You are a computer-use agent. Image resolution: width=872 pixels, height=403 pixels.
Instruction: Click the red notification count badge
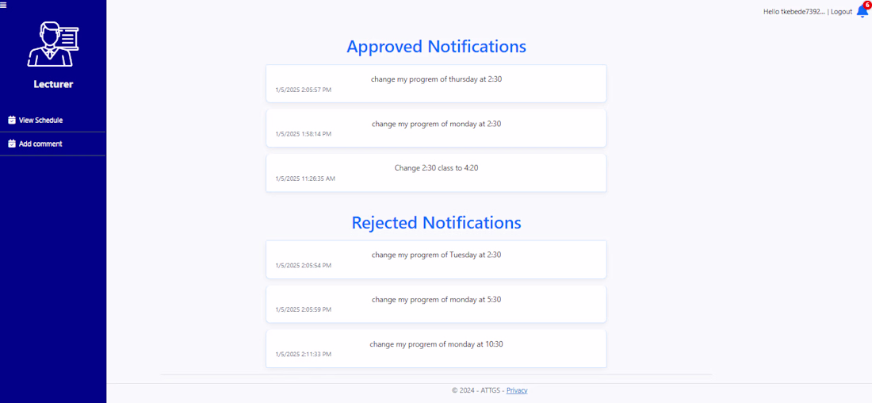coord(867,6)
